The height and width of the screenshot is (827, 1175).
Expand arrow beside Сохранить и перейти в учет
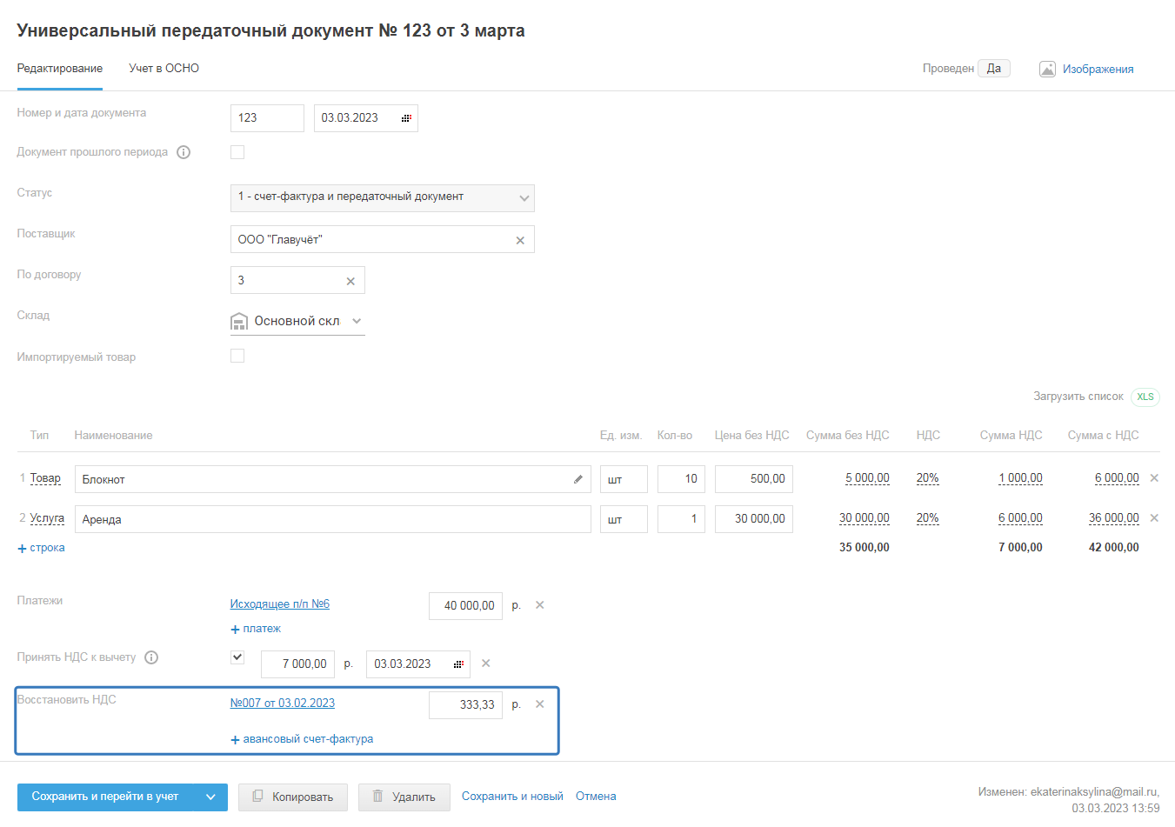click(x=210, y=797)
